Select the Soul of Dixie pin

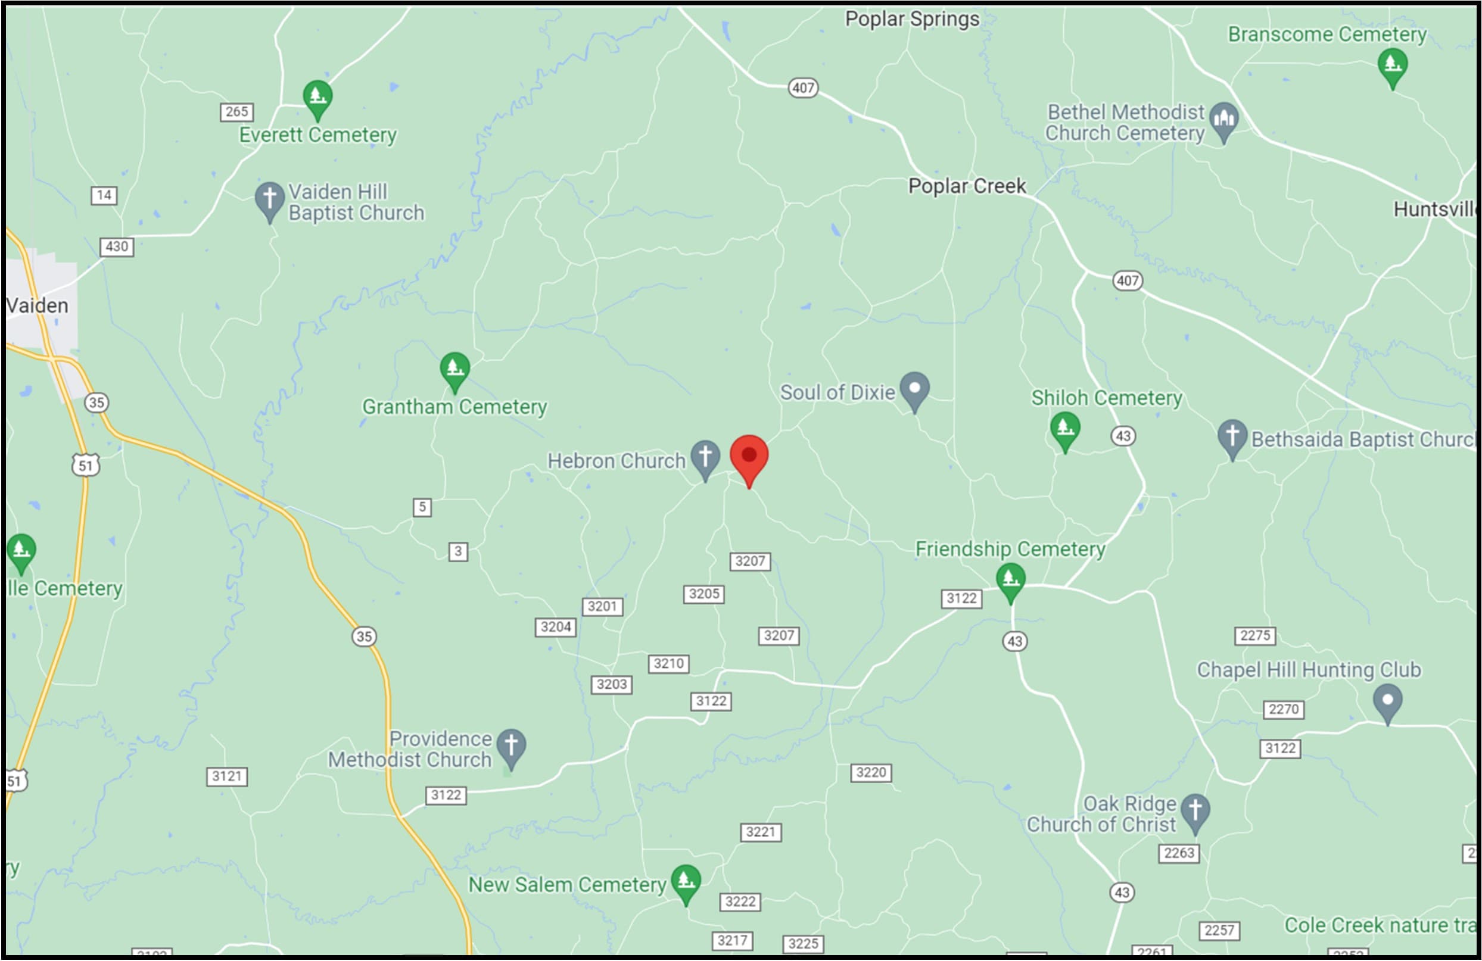coord(915,392)
